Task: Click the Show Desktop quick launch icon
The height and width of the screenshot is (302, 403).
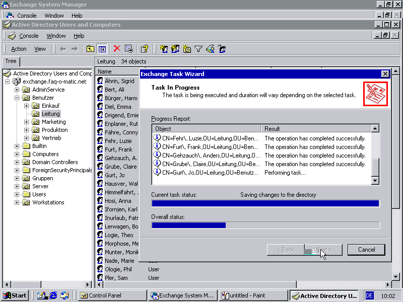Action: [x=41, y=295]
